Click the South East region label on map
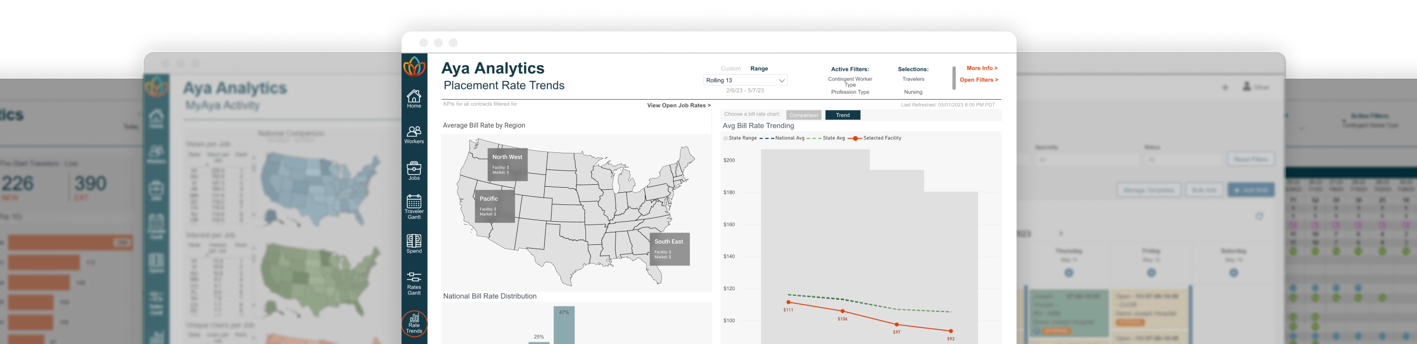 coord(668,242)
